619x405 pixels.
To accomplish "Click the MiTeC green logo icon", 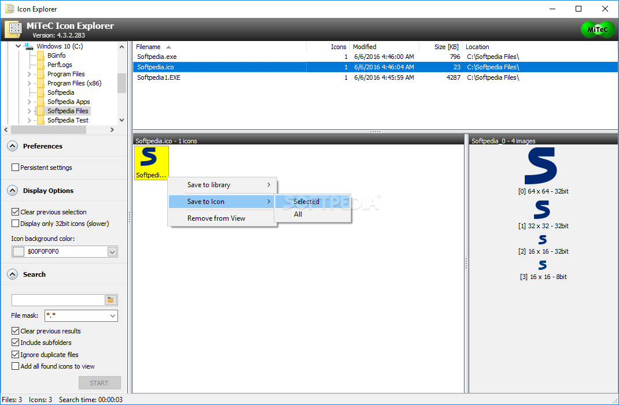I will click(x=597, y=29).
